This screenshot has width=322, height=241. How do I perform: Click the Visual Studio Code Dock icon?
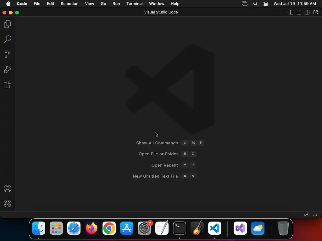pyautogui.click(x=215, y=228)
